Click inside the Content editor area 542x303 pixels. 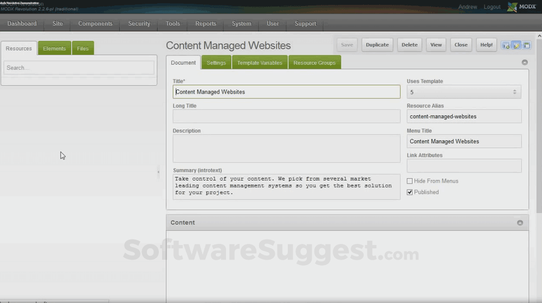click(347, 267)
